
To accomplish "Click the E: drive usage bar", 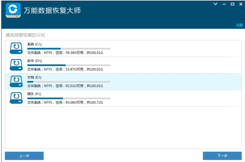I will point(69,82).
